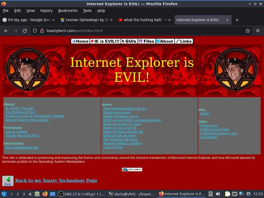264x198 pixels.
Task: Open the Firefox hamburger menu
Action: (x=258, y=31)
